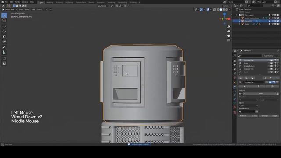
Task: Open the Space Local dropdown
Action: 249,106
